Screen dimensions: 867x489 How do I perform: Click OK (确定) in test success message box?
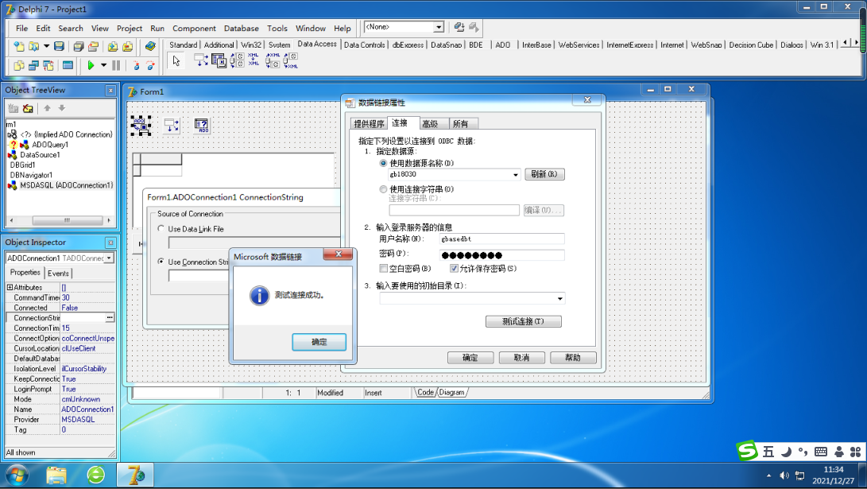(319, 342)
